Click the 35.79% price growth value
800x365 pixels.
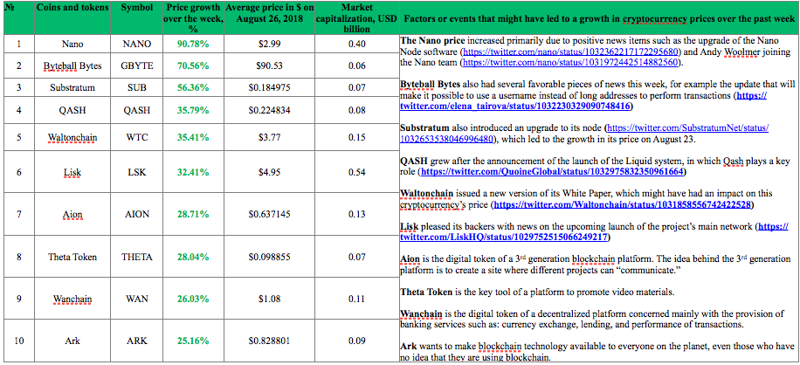click(x=193, y=110)
